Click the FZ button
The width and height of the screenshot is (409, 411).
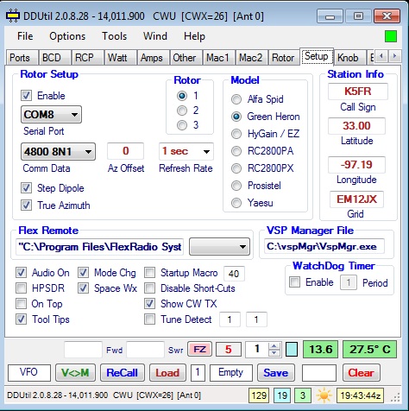coord(199,350)
